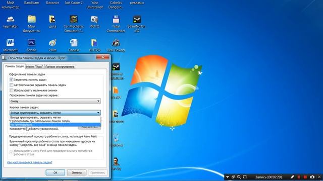Open the Recycle Bin desktop icon

click(x=116, y=138)
